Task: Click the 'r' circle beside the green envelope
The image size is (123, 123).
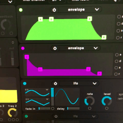Action: click(x=118, y=38)
